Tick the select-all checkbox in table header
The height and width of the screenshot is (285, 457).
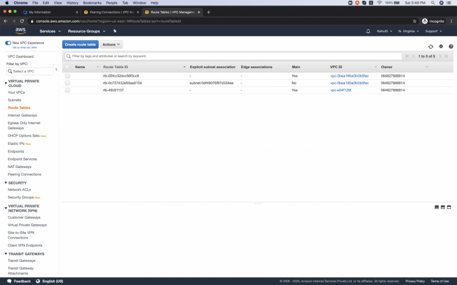(68, 66)
